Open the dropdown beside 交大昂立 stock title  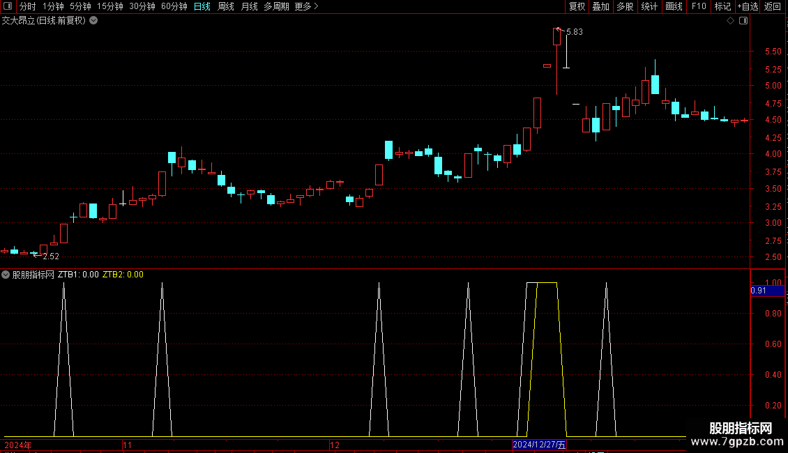point(93,21)
